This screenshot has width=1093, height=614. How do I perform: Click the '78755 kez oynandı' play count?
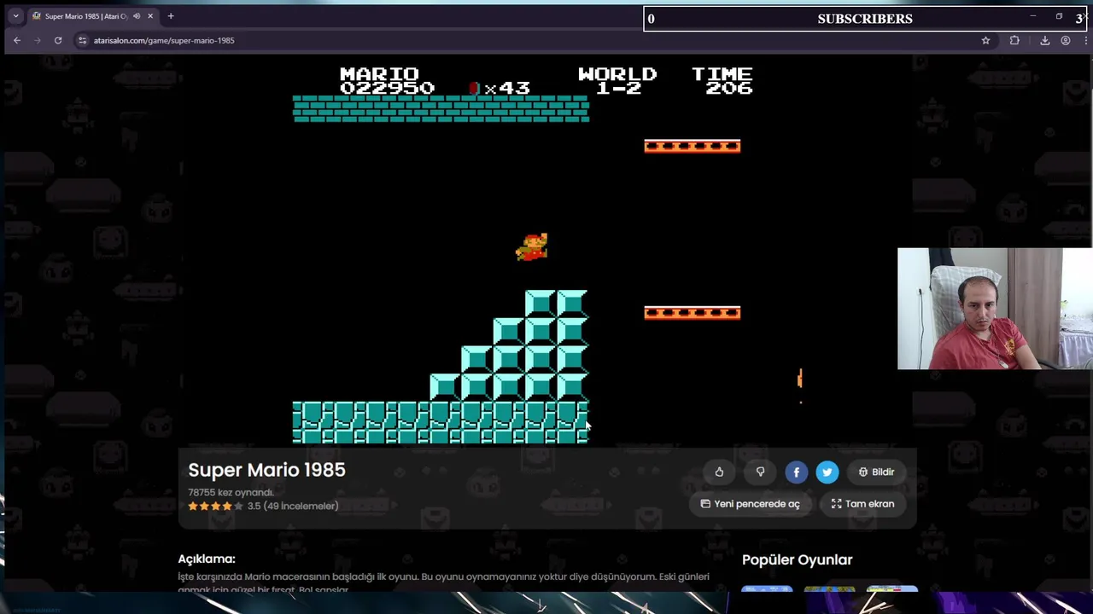click(231, 492)
